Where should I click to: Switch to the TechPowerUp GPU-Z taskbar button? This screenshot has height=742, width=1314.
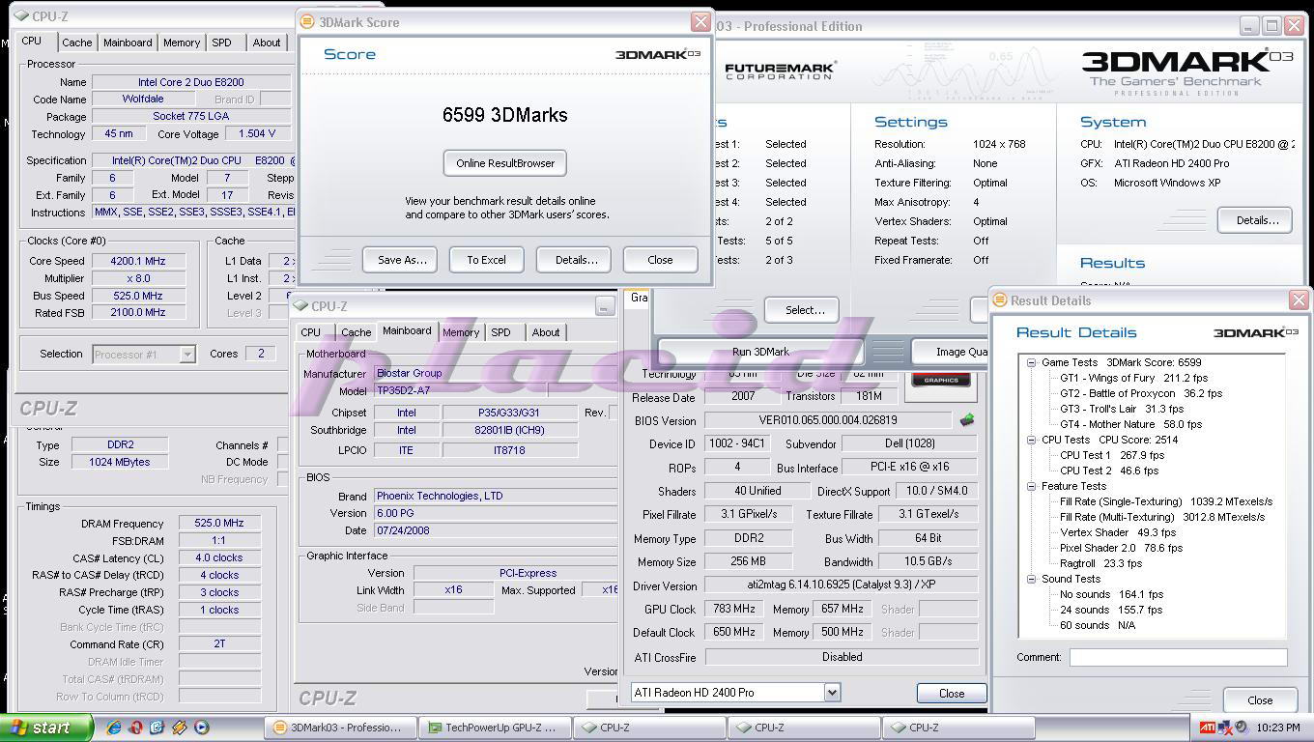(497, 728)
